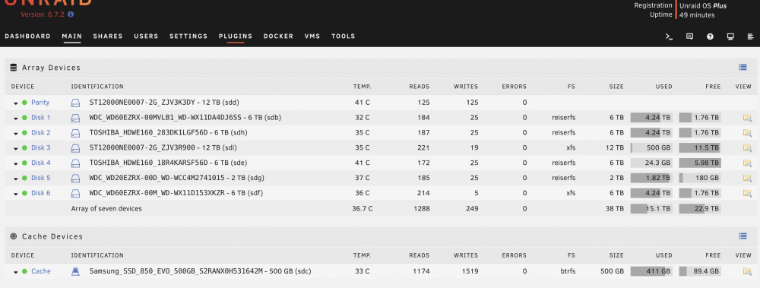Toggle Array Devices list view icon

coord(743,68)
